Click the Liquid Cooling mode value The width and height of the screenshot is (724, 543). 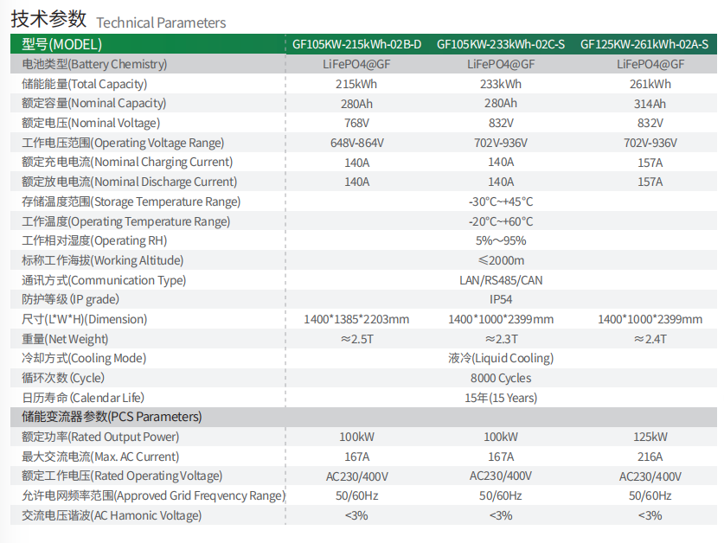(x=500, y=358)
